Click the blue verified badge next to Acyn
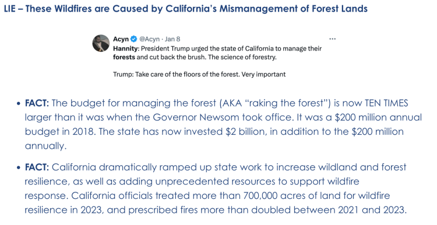Image resolution: width=437 pixels, height=225 pixels. 134,39
